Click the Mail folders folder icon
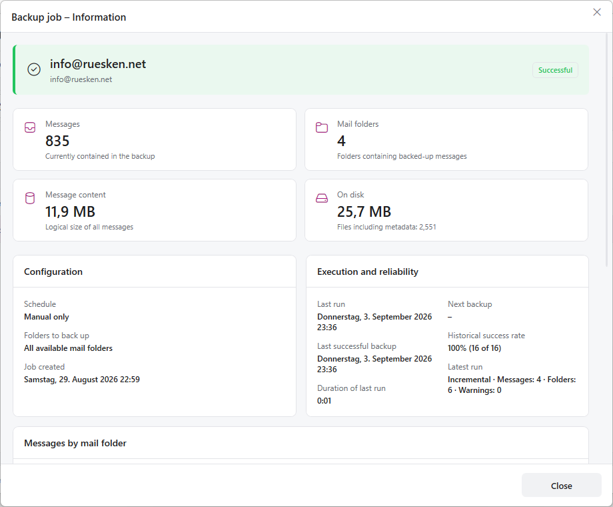Viewport: 613px width, 507px height. tap(322, 127)
